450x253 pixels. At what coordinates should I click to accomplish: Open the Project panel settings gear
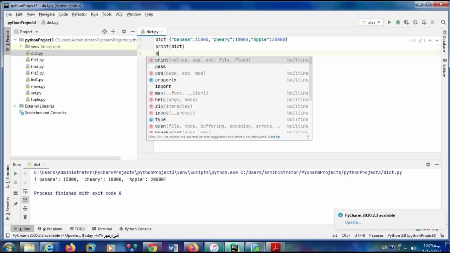pyautogui.click(x=124, y=32)
